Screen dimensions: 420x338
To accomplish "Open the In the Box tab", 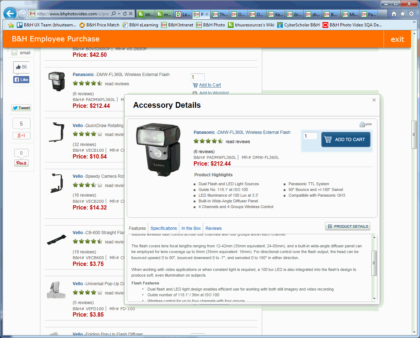I will pyautogui.click(x=191, y=228).
